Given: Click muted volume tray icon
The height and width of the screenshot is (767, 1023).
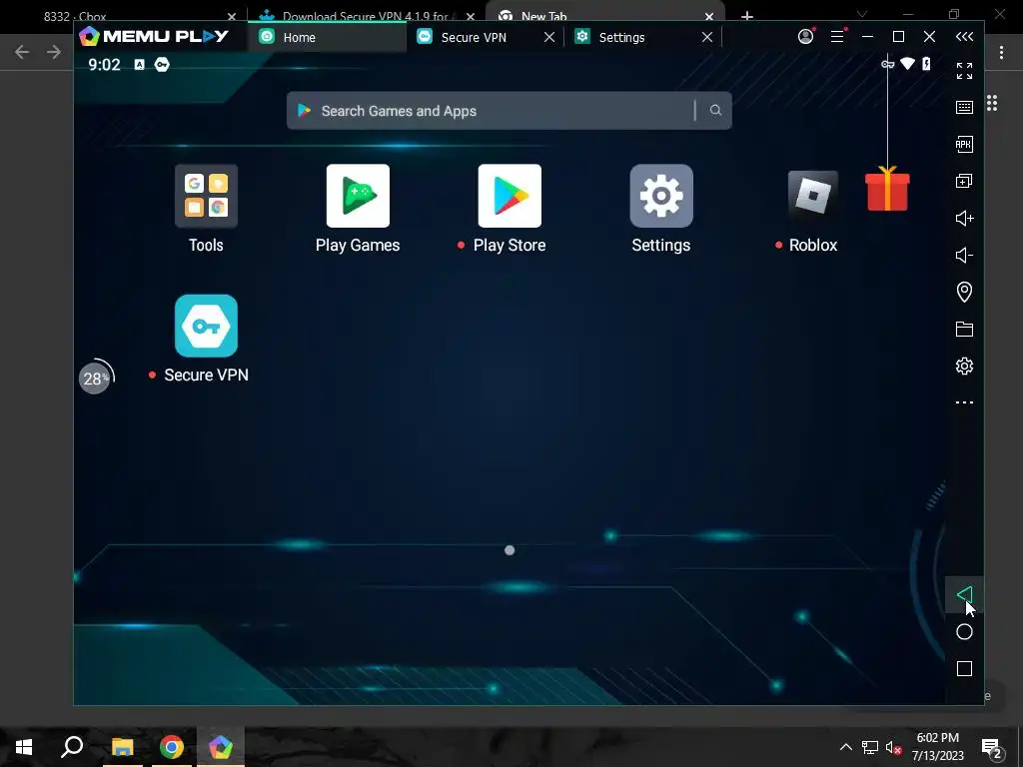Looking at the screenshot, I should (x=893, y=747).
